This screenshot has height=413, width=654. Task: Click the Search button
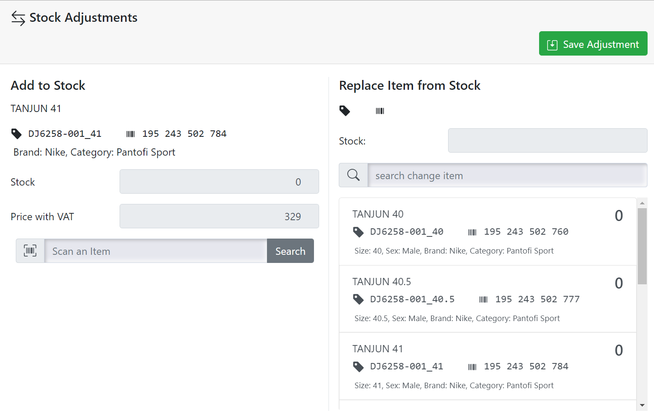tap(290, 251)
